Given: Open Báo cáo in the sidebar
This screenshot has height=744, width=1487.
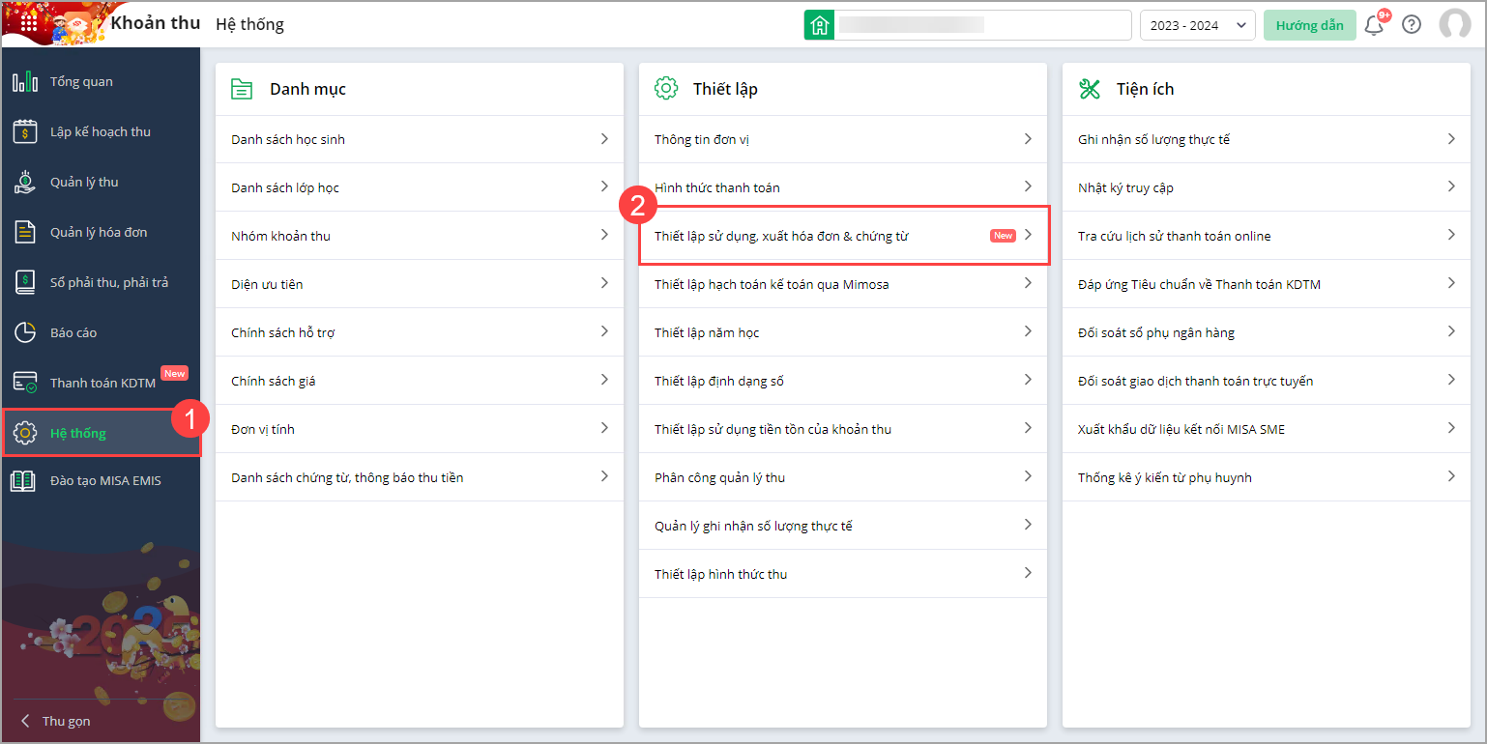Looking at the screenshot, I should pos(73,333).
